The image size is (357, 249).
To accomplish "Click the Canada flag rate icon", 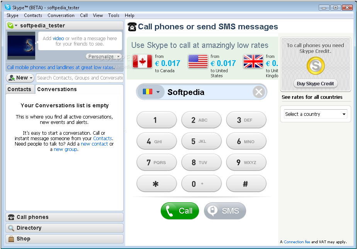I will (142, 61).
